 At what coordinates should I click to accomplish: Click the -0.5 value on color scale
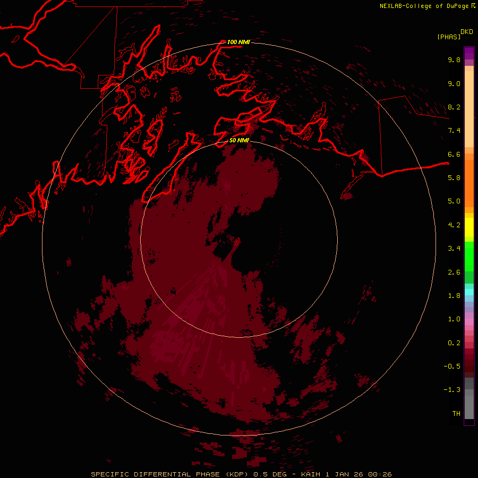point(452,366)
